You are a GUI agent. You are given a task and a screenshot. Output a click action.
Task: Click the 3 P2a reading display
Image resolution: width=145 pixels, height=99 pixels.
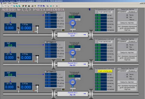click(x=26, y=86)
